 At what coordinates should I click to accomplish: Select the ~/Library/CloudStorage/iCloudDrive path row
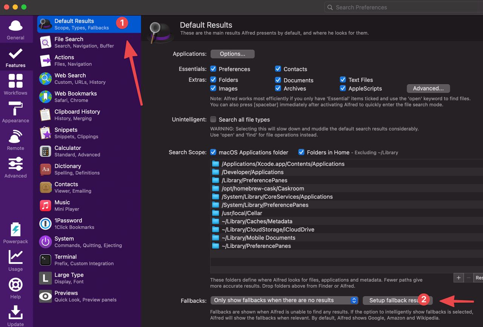pyautogui.click(x=346, y=229)
